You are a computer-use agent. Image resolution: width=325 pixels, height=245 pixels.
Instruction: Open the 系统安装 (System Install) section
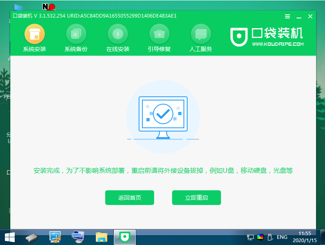(34, 38)
